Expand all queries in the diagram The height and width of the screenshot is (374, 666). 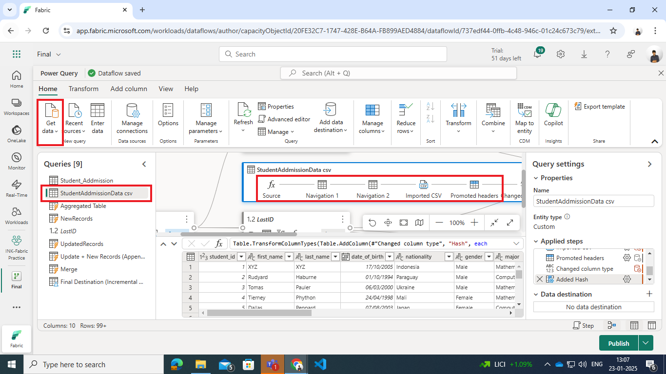tap(510, 223)
